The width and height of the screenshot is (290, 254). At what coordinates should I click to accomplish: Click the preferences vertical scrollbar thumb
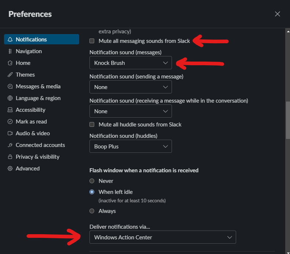[288, 120]
